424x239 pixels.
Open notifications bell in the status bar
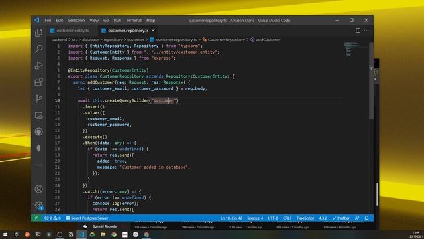(x=366, y=218)
